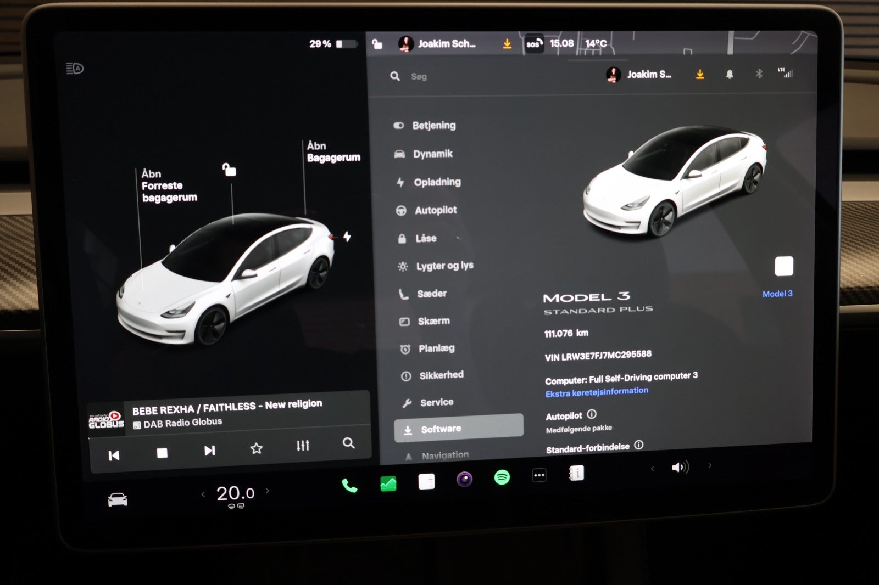Click the Ekstra køretøjsinformation link
Image resolution: width=879 pixels, height=585 pixels.
click(596, 392)
